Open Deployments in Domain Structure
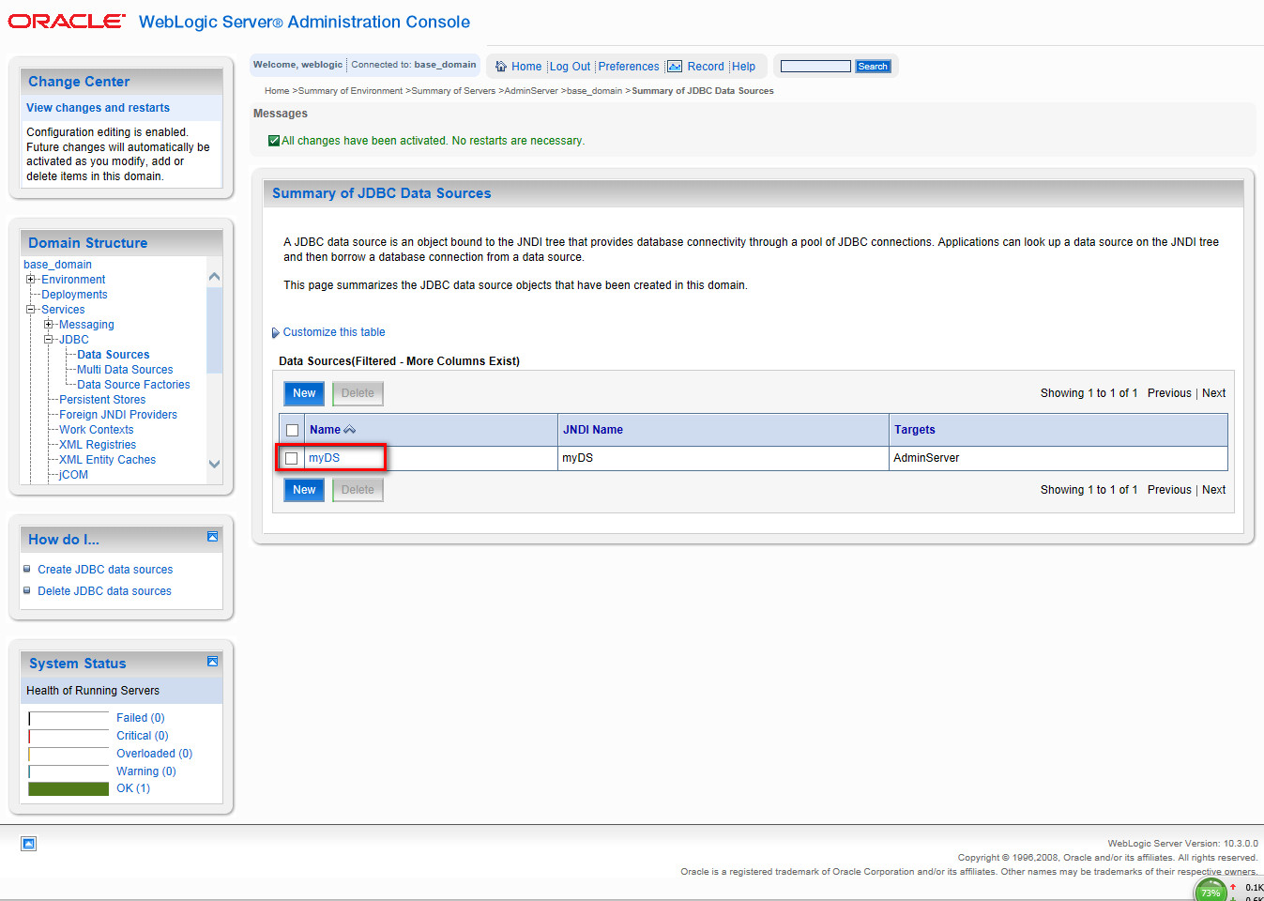 74,295
